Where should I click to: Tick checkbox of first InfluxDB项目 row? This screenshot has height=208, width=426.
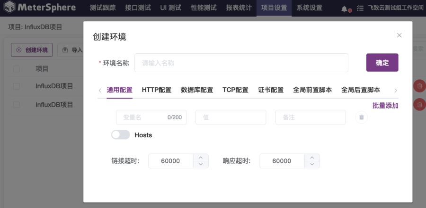pyautogui.click(x=17, y=86)
